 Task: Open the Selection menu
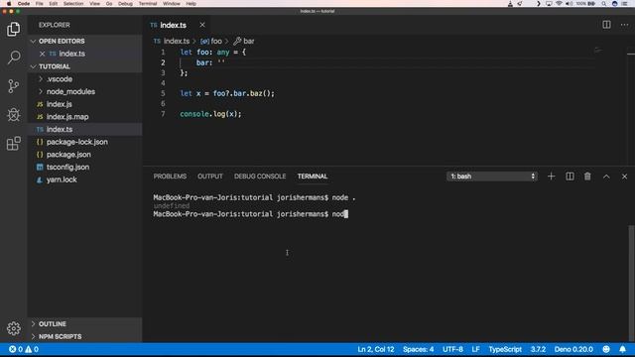73,3
